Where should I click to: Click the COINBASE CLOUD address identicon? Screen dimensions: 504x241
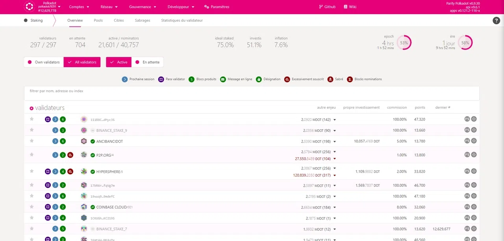pos(84,207)
